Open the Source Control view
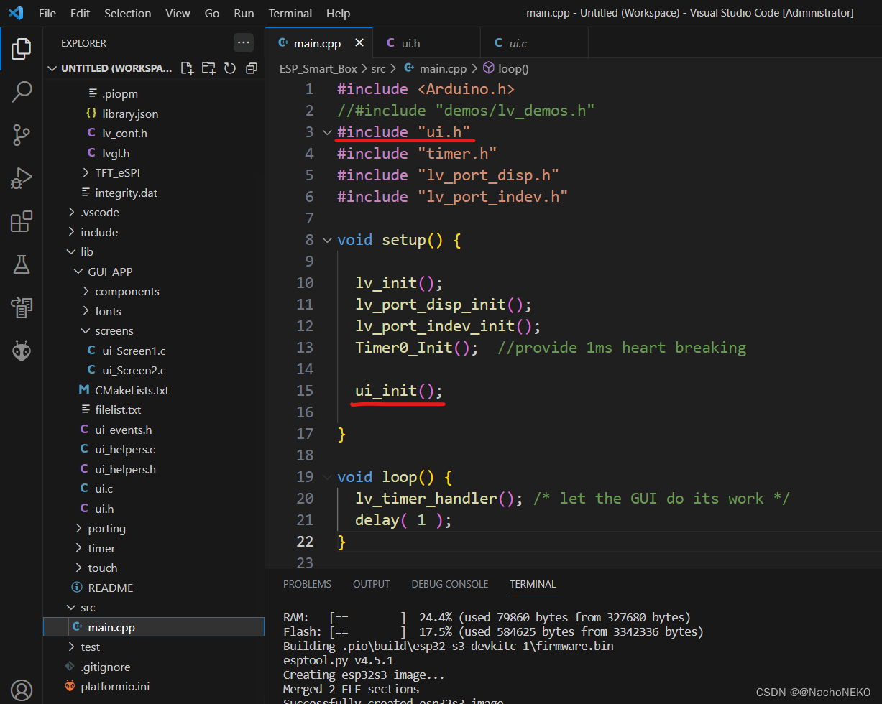This screenshot has height=704, width=882. pos(22,134)
